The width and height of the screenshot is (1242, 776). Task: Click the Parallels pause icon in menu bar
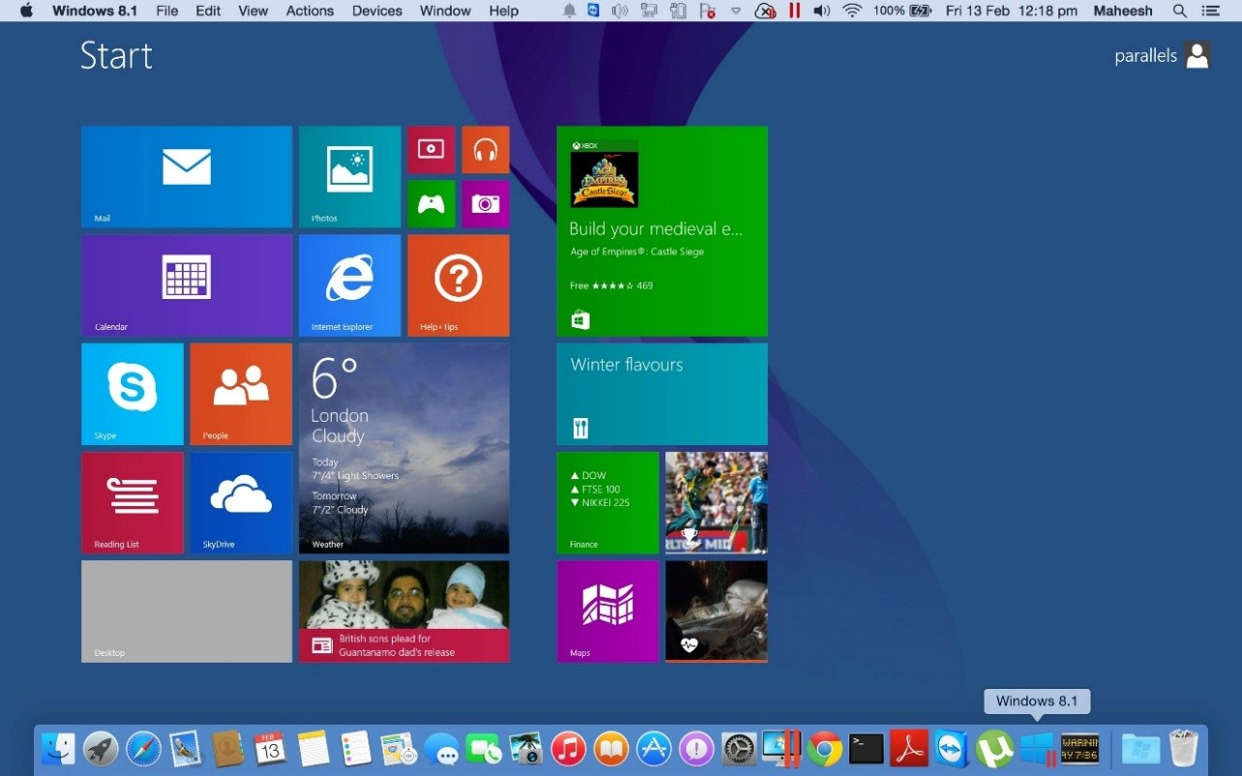794,11
